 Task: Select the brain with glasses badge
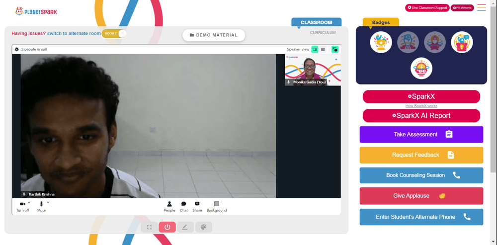coord(421,68)
